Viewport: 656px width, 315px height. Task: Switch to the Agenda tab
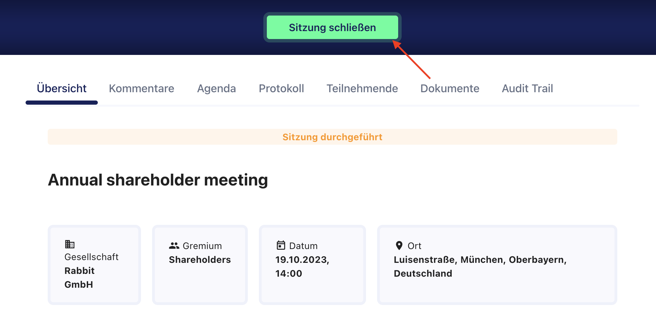point(216,89)
